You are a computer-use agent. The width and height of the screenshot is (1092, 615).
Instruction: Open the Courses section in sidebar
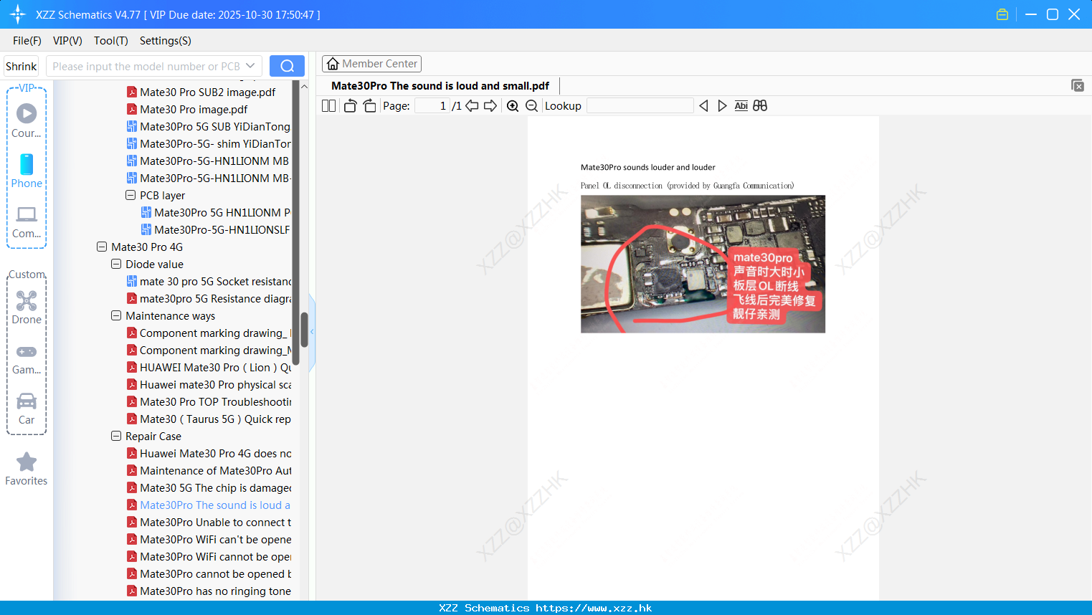pyautogui.click(x=27, y=120)
